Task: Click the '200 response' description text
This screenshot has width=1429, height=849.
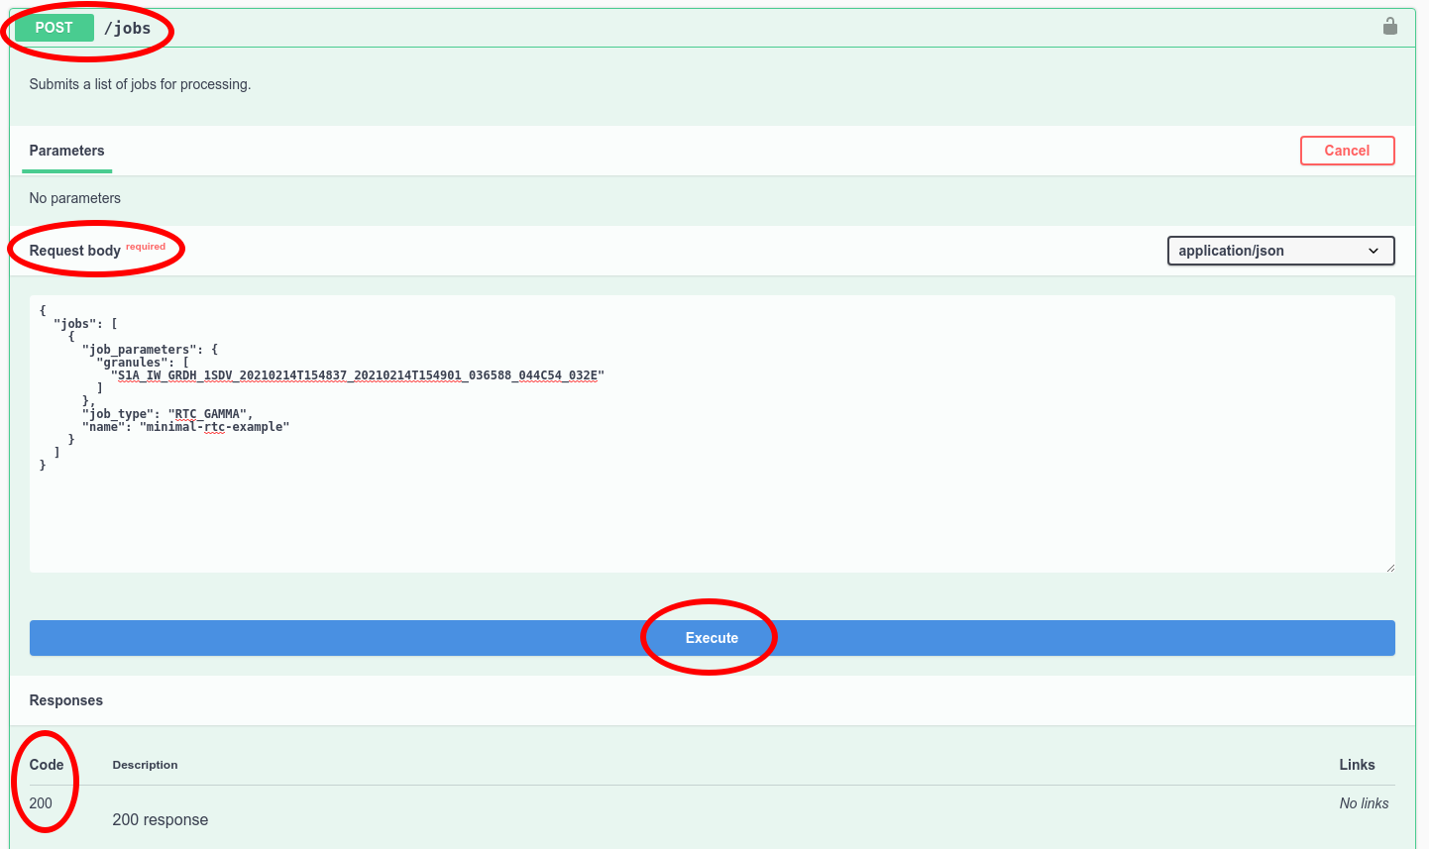Action: click(x=161, y=820)
